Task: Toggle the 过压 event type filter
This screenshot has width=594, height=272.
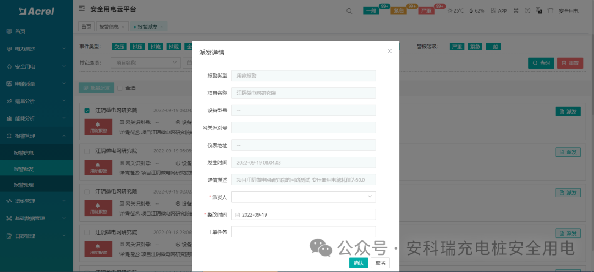Action: pos(137,47)
